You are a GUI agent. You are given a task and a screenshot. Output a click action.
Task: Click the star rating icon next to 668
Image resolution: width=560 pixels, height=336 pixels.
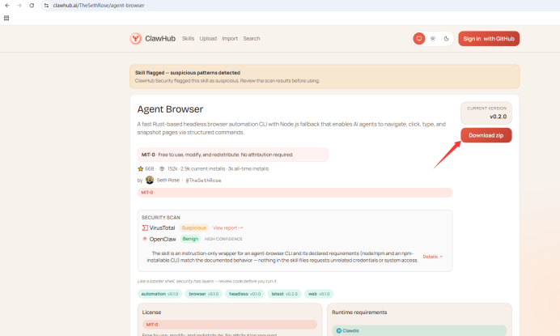tap(140, 168)
